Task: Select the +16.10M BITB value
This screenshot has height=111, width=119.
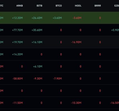Action: click(x=37, y=42)
